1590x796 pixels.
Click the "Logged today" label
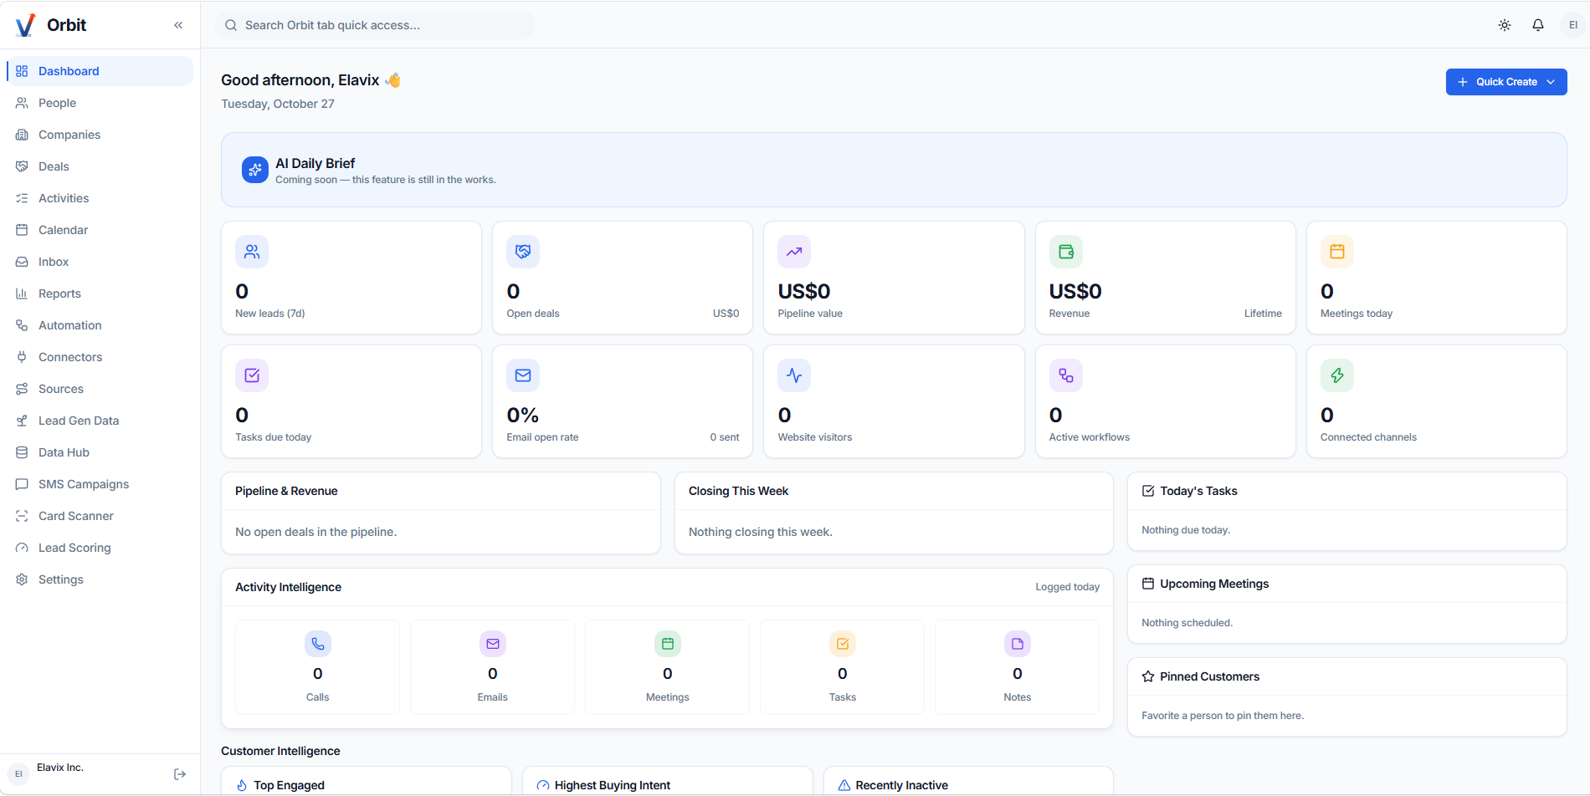[1068, 587]
